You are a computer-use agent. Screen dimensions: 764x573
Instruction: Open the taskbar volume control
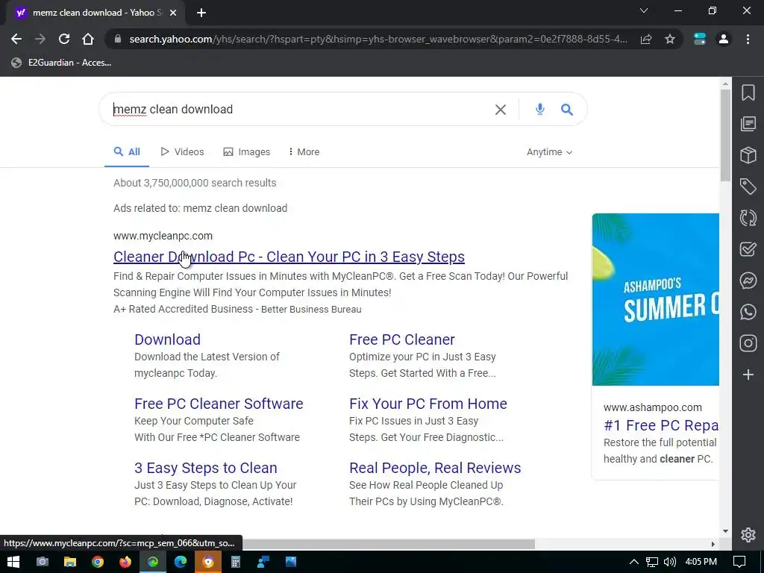point(670,562)
